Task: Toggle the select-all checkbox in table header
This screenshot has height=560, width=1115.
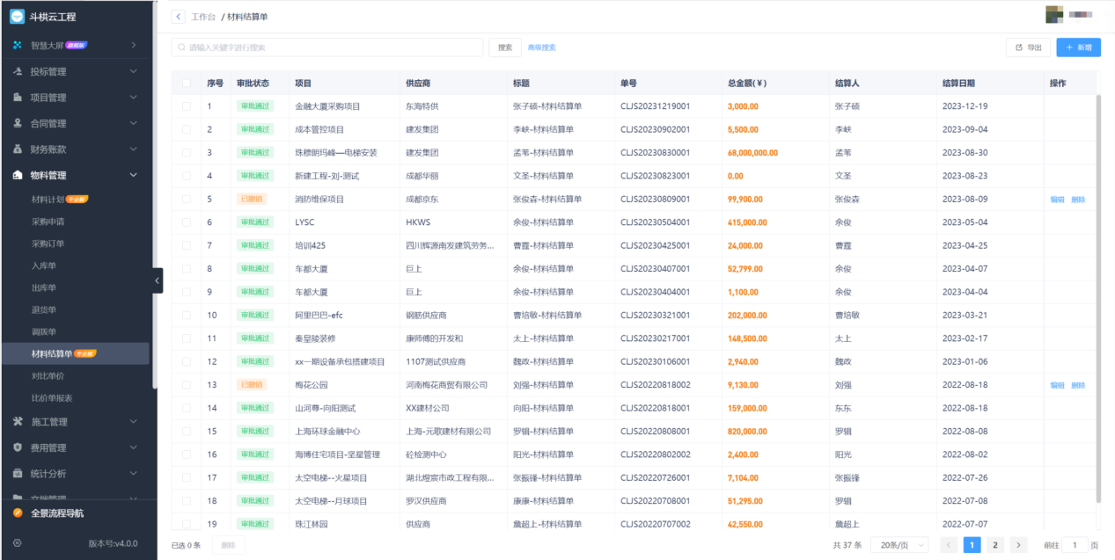Action: point(186,84)
